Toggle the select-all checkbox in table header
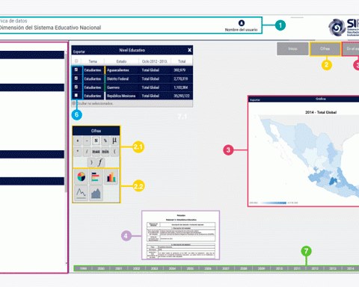Viewport: 359px width, 287px height. pos(76,61)
